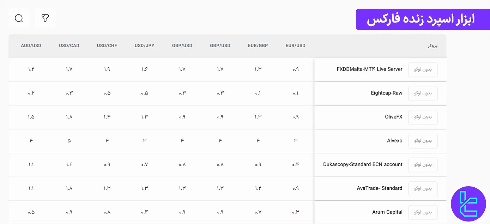Click the floating TC logo badge
The width and height of the screenshot is (490, 224).
point(468,204)
